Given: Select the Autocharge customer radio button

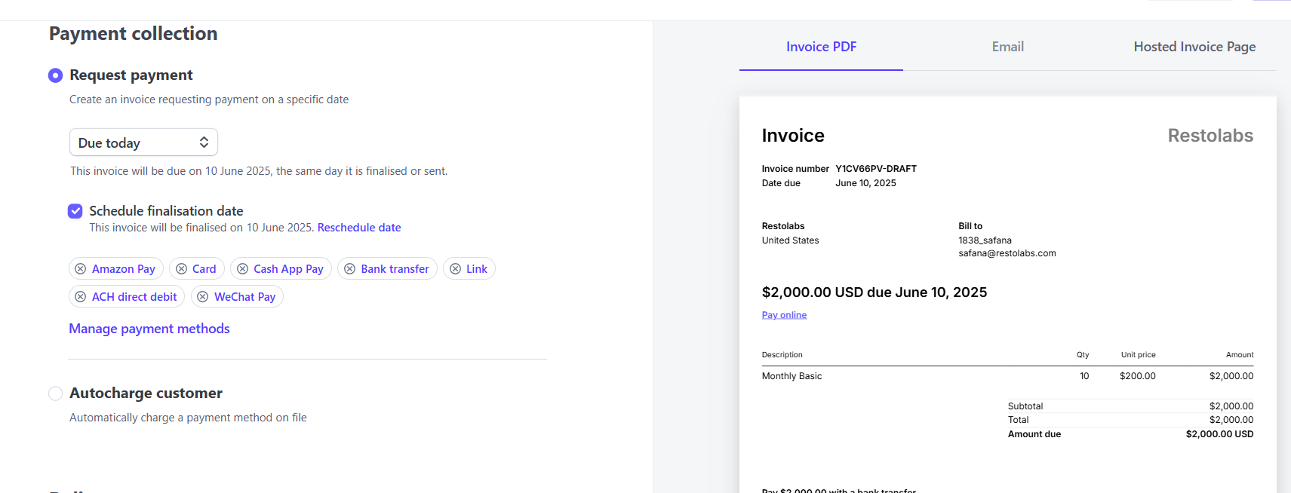Looking at the screenshot, I should (55, 393).
